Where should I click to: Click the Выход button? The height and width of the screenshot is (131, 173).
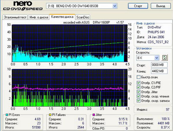coord(161,6)
